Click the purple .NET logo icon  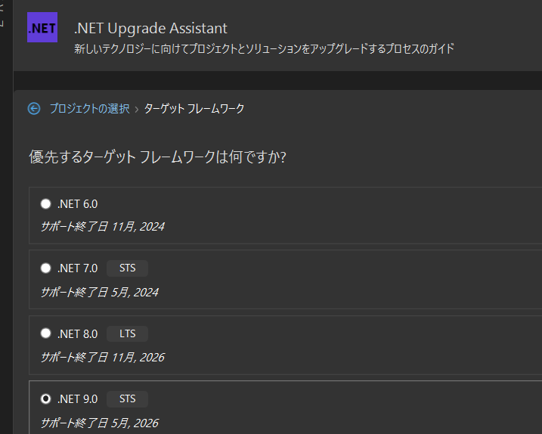click(42, 27)
